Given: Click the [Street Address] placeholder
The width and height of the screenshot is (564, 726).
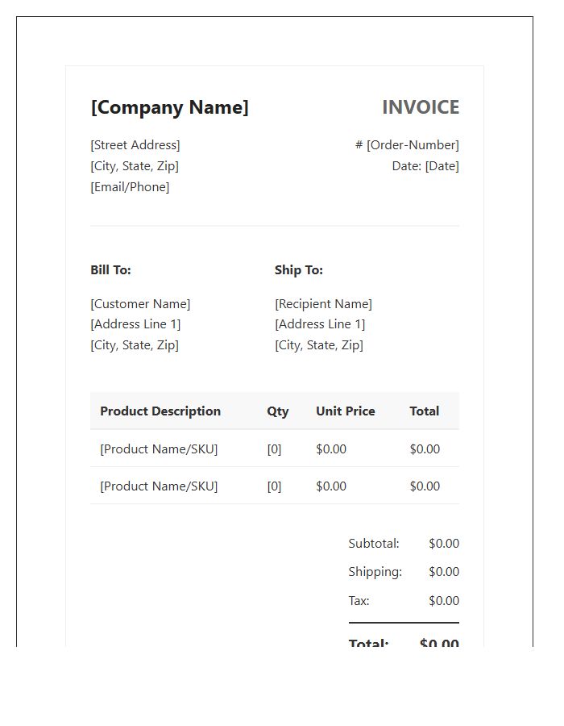Looking at the screenshot, I should click(135, 145).
